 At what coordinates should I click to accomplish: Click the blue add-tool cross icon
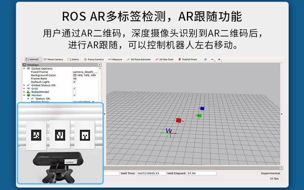click(206, 59)
